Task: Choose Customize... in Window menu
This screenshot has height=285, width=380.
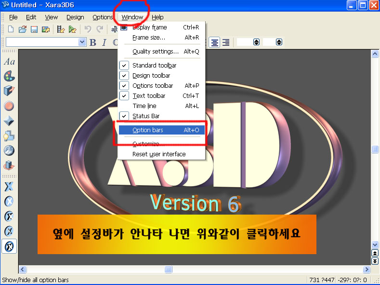Action: pyautogui.click(x=161, y=144)
